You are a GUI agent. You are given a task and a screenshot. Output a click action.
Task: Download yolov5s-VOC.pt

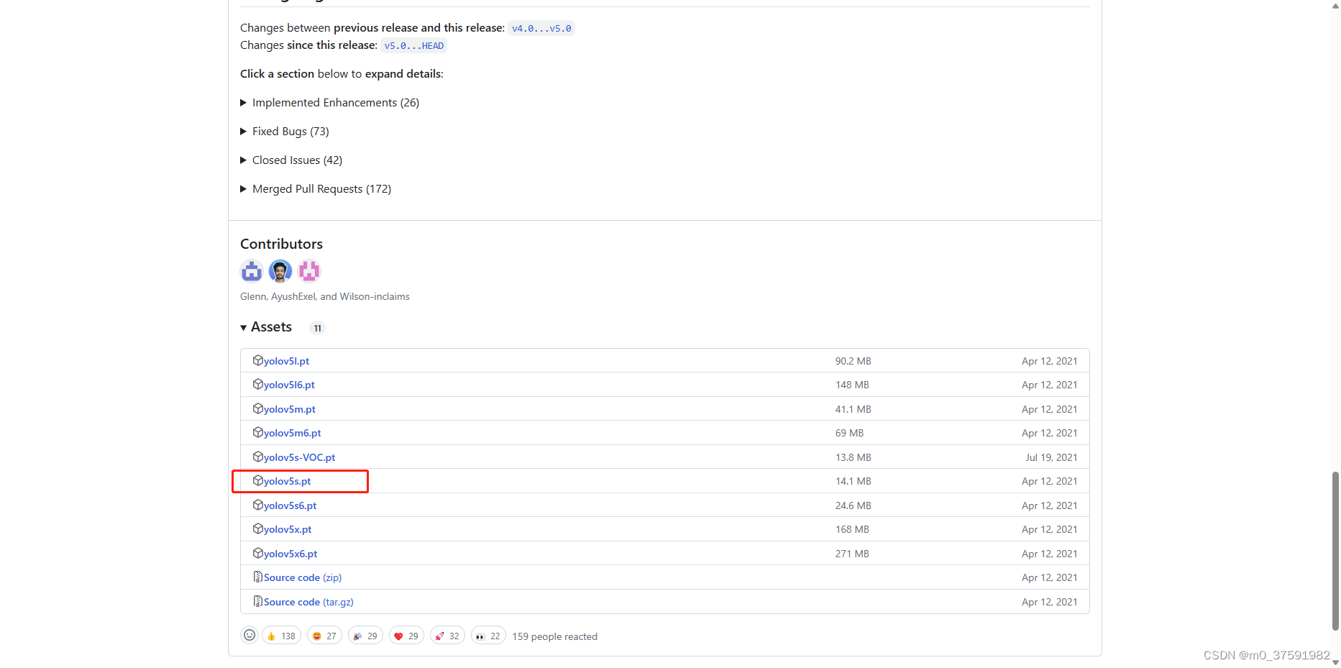299,457
